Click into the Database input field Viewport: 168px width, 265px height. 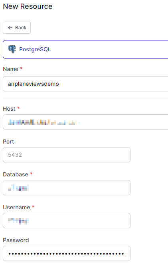67,188
